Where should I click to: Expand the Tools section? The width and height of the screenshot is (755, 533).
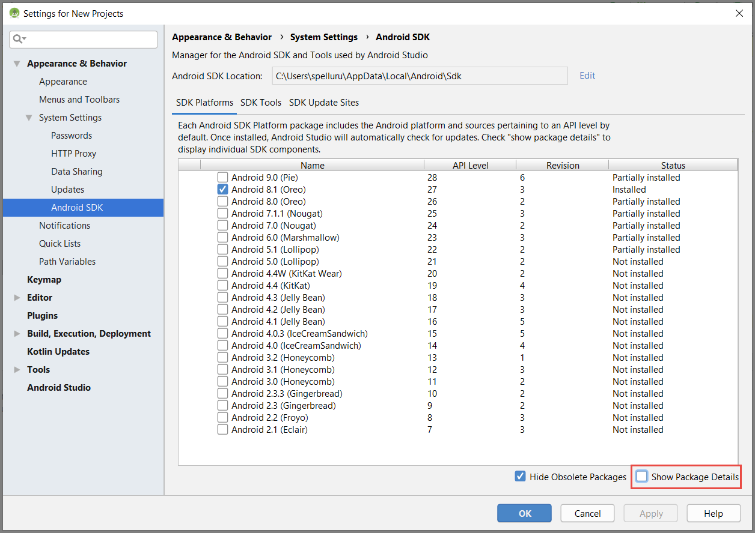pyautogui.click(x=16, y=369)
